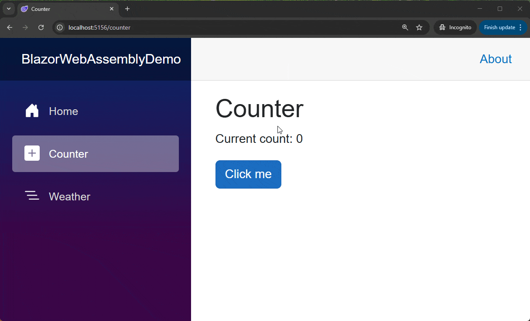This screenshot has height=321, width=530.
Task: Open the Incognito indicator
Action: [x=455, y=27]
